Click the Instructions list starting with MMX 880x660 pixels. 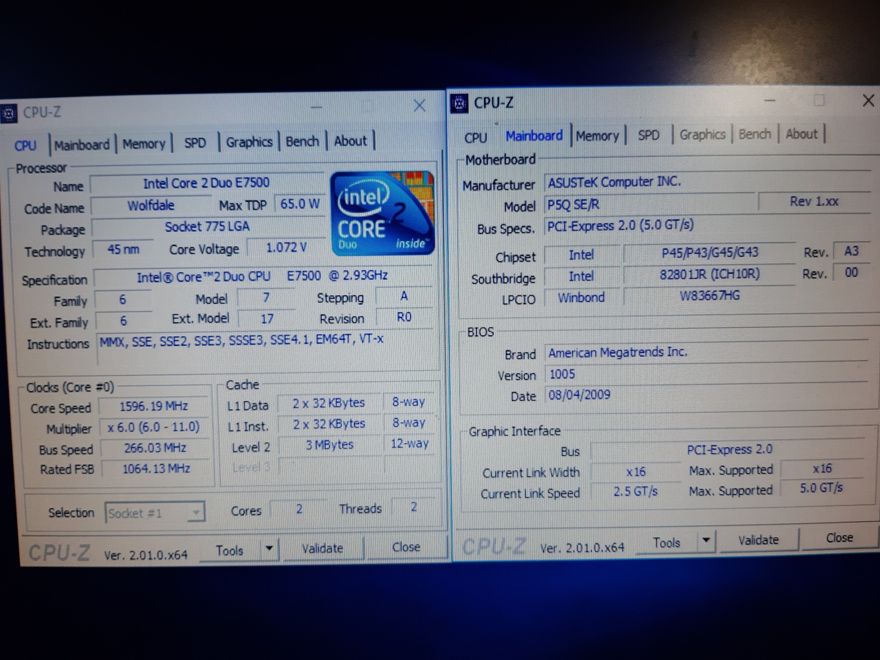pos(266,348)
